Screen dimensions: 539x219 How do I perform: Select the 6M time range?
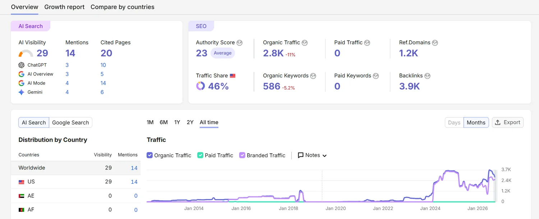click(164, 122)
